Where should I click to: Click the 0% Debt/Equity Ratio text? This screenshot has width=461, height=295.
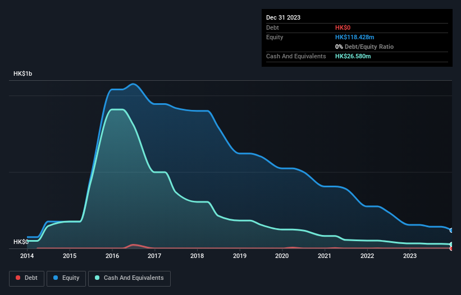click(364, 47)
